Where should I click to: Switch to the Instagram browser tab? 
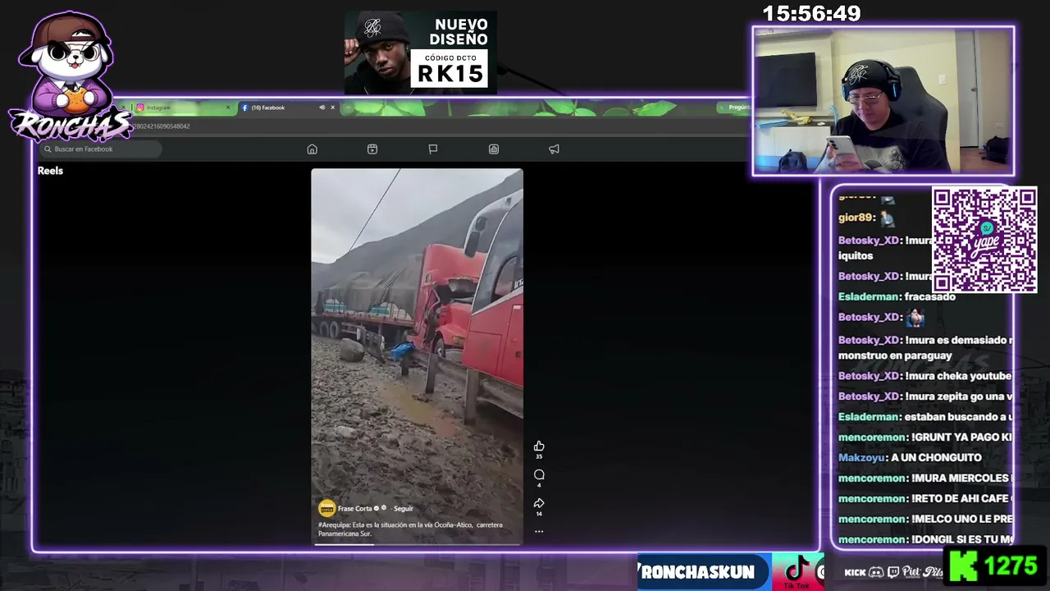pyautogui.click(x=184, y=108)
